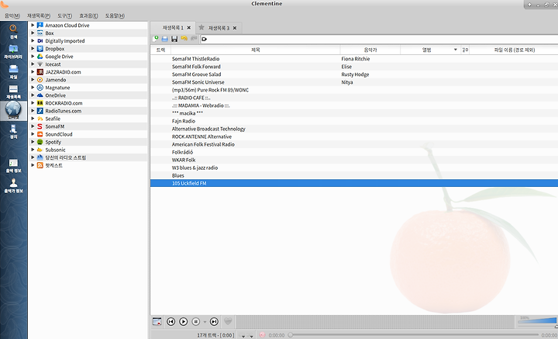The height and width of the screenshot is (339, 558).
Task: Expand the Digitally Imported tree node
Action: click(x=33, y=41)
